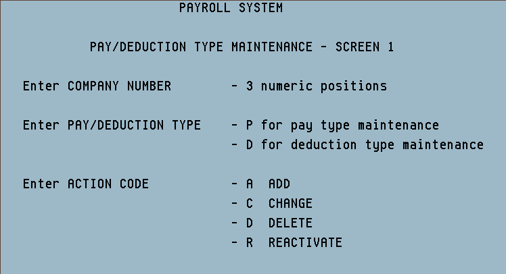Image resolution: width=506 pixels, height=274 pixels.
Task: Click the word REACTIVATE
Action: tap(306, 243)
